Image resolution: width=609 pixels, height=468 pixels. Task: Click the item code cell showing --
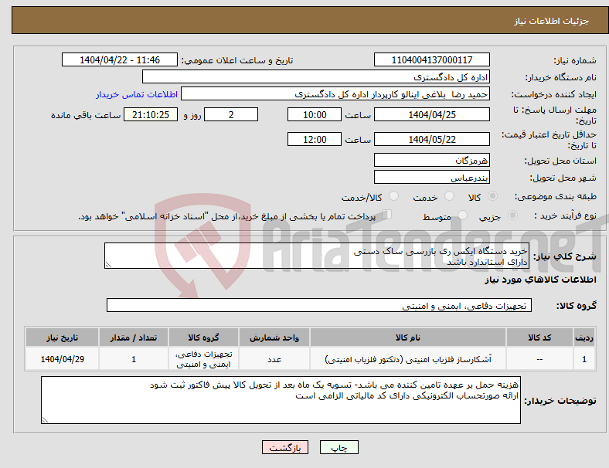click(x=539, y=359)
